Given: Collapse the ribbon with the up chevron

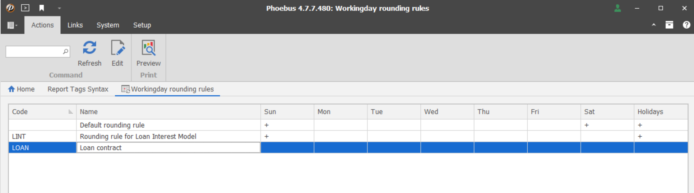Looking at the screenshot, I should [654, 25].
